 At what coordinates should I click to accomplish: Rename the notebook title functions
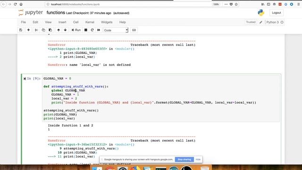56,13
